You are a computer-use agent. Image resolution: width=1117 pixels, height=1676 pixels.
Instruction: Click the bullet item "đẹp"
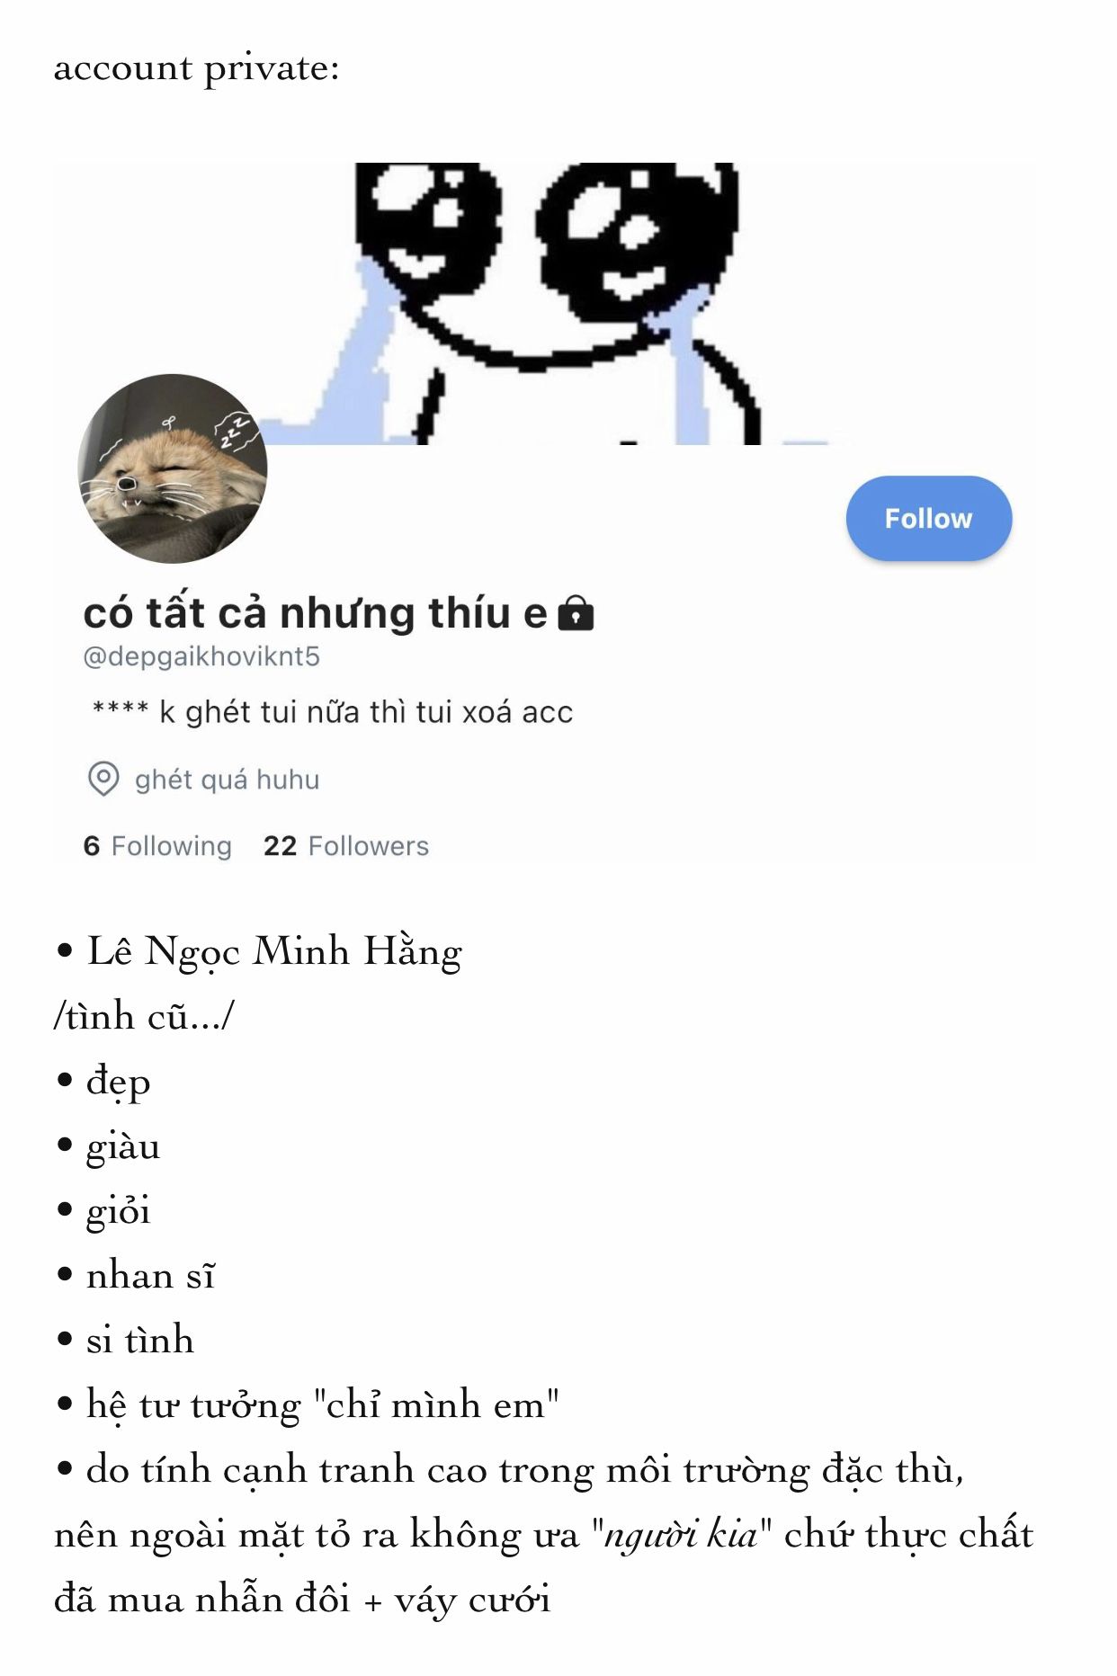click(118, 1082)
